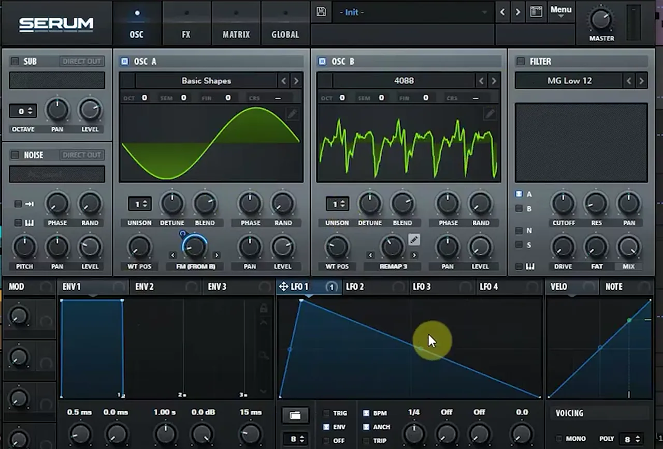663x449 pixels.
Task: Change the OSC A unison voice count
Action: [x=140, y=204]
